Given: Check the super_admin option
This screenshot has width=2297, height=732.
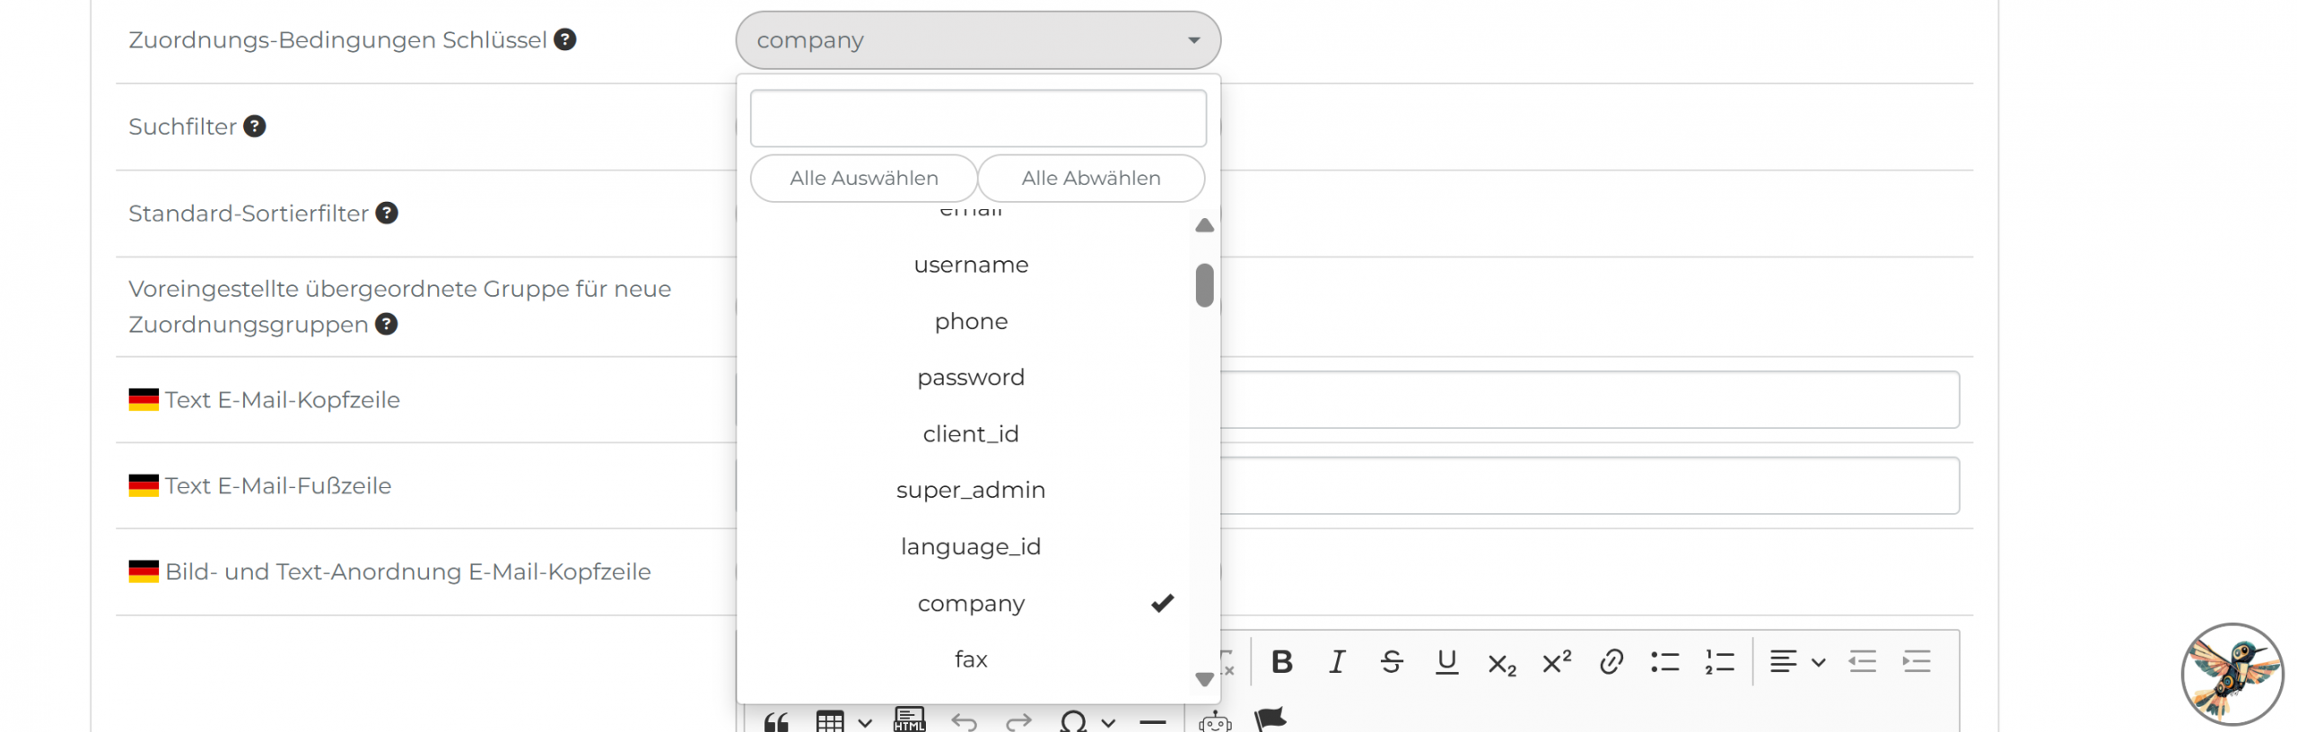Looking at the screenshot, I should click(971, 491).
